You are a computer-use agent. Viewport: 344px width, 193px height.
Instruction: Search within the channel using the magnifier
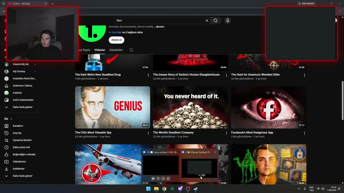click(131, 50)
